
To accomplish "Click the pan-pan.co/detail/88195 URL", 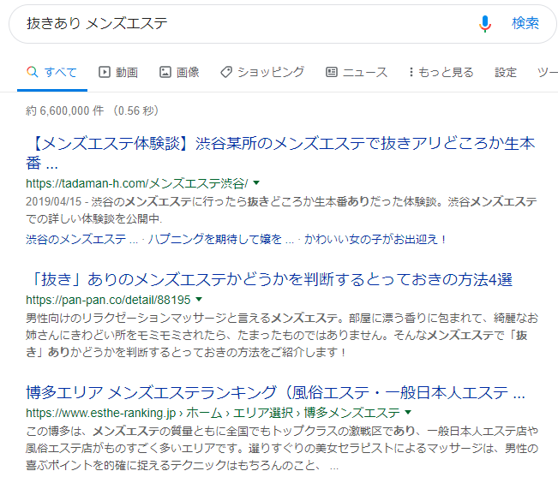I will click(108, 300).
